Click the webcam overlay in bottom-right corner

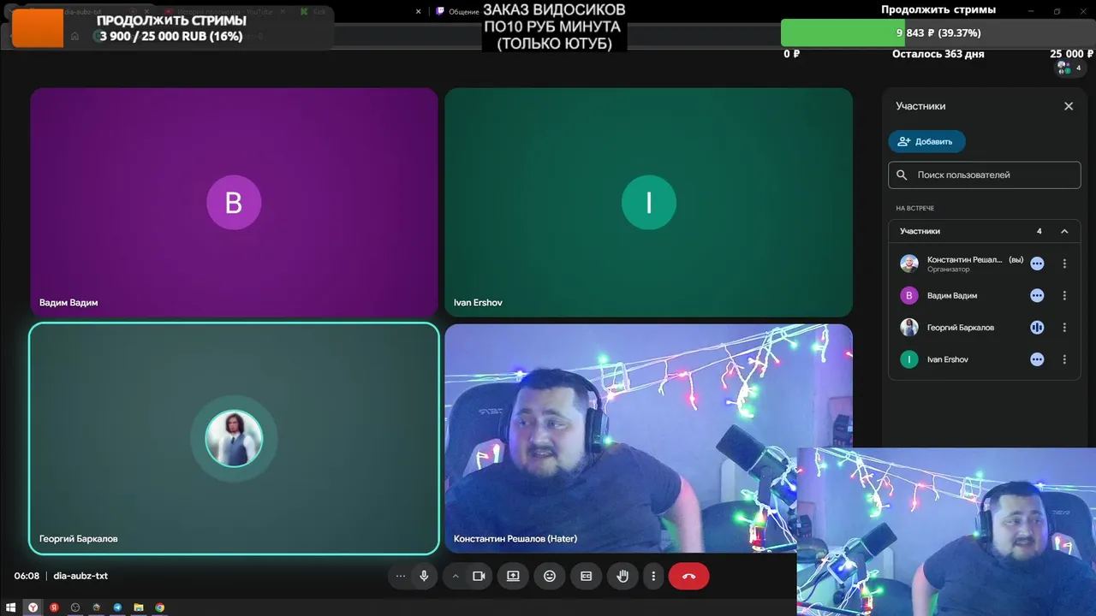pos(946,531)
